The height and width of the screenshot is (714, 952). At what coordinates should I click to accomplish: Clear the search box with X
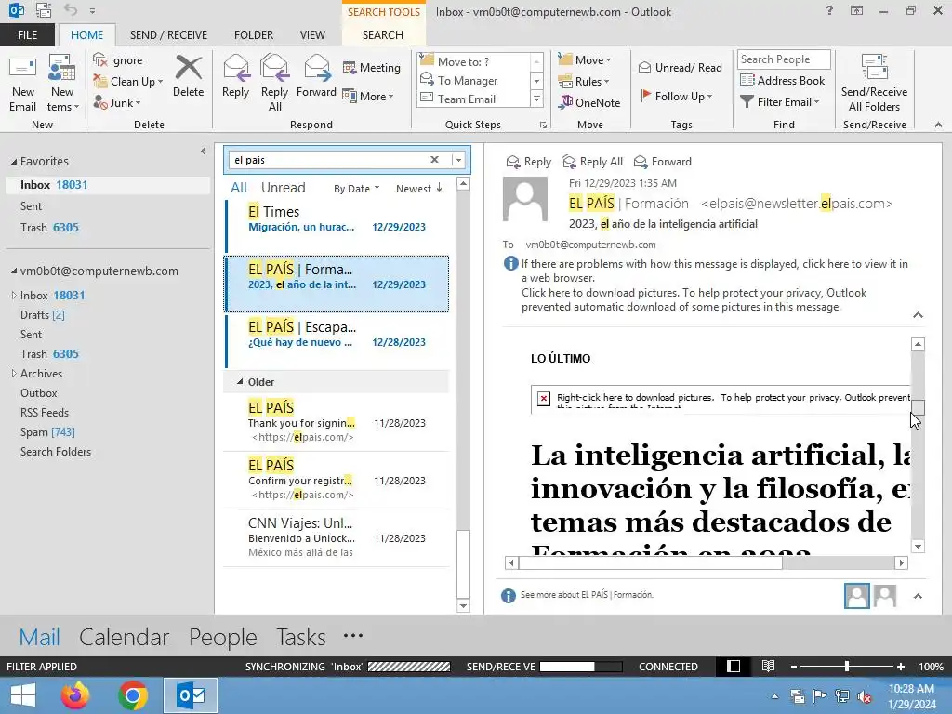(x=434, y=160)
